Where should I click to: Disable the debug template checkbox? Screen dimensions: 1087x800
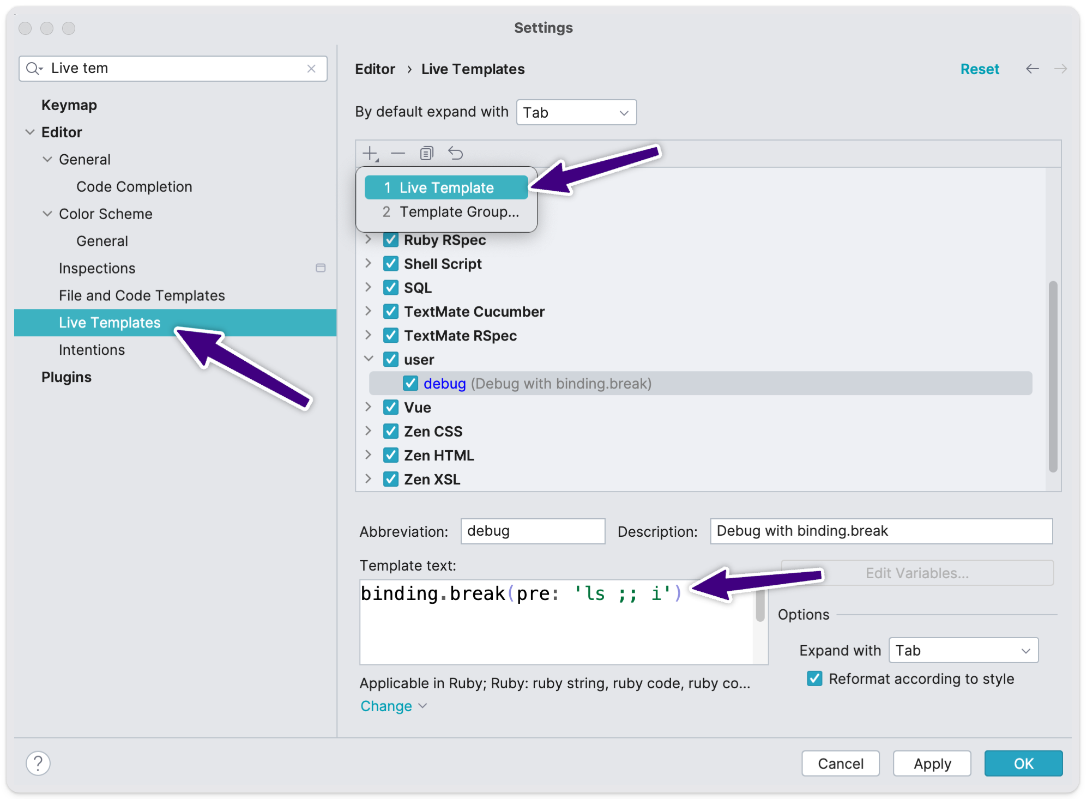pos(410,384)
